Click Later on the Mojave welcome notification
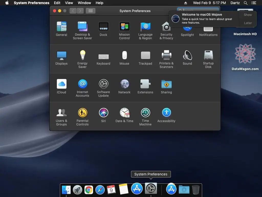Image resolution: width=262 pixels, height=197 pixels. pos(248,23)
